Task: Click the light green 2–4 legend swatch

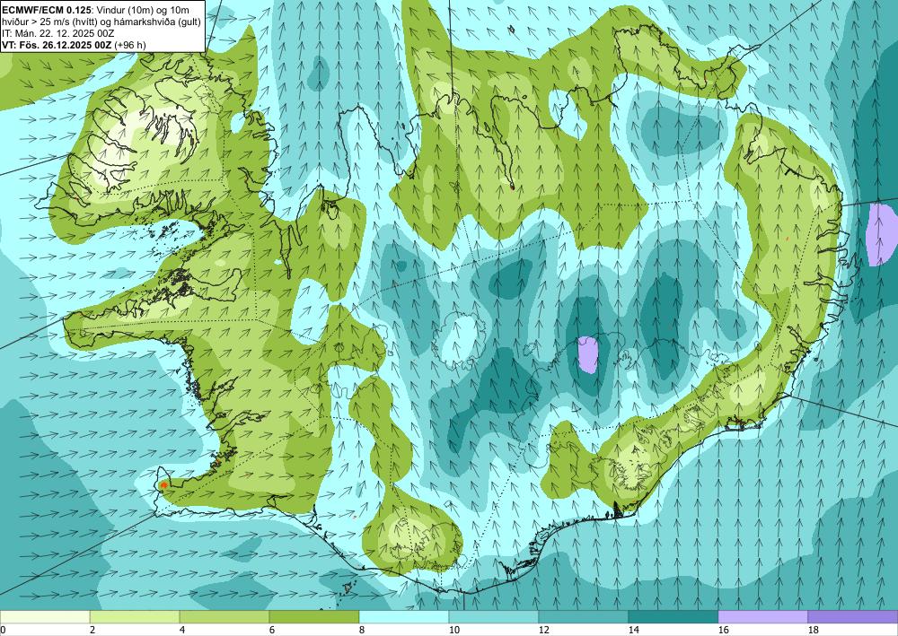Action: click(x=135, y=617)
